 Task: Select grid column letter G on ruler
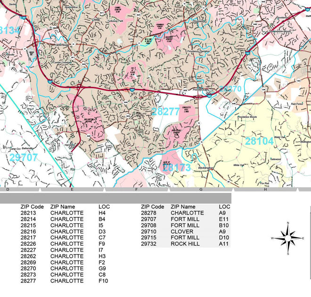(x=201, y=190)
